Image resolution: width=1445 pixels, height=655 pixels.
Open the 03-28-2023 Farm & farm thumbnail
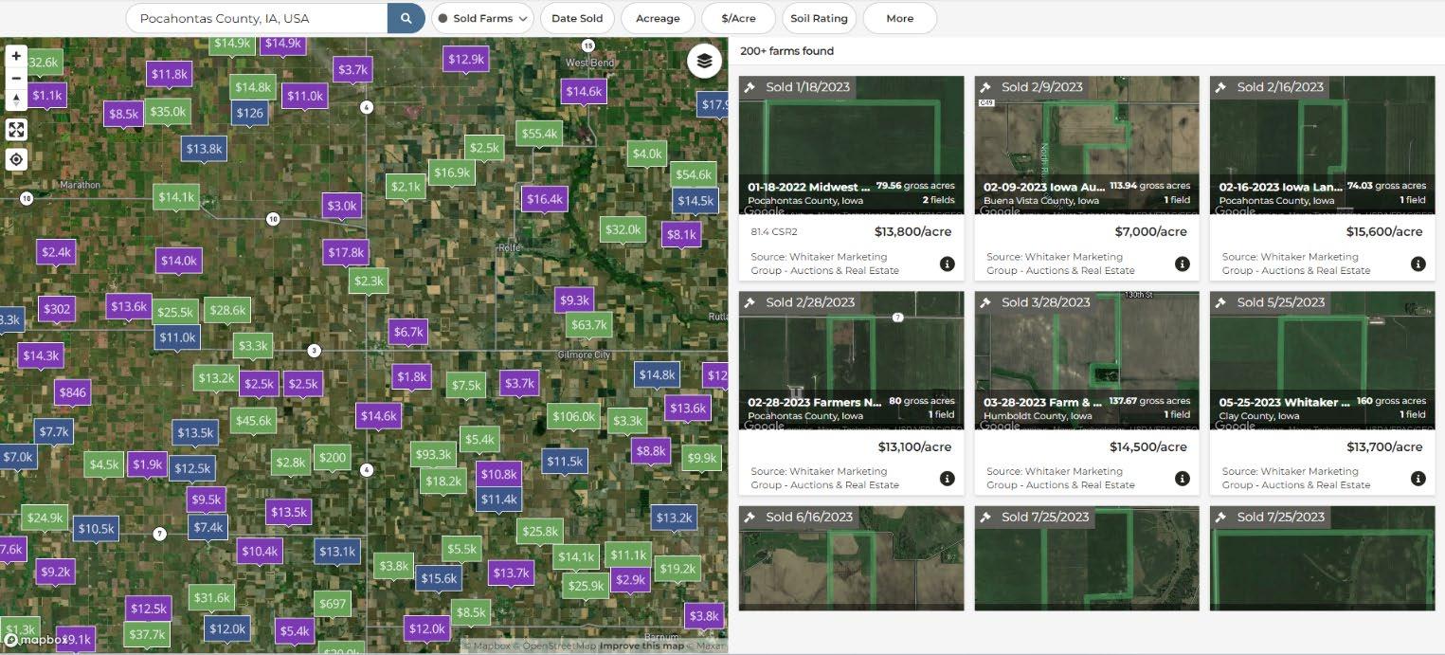(1087, 360)
